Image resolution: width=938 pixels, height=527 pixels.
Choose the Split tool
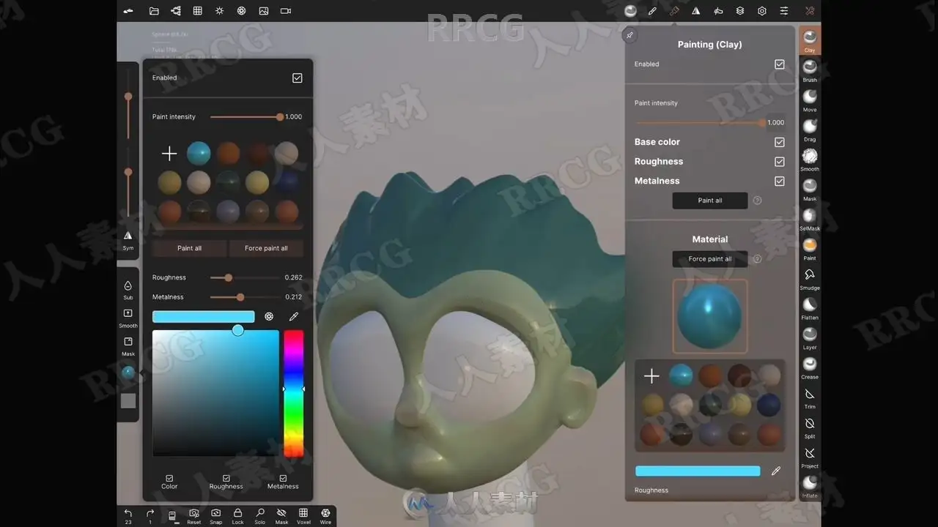[810, 427]
